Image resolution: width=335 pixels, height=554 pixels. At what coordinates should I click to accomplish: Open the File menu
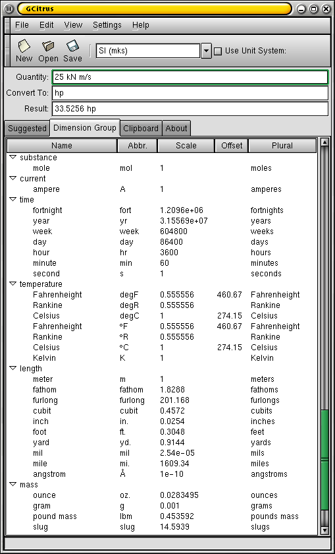pos(22,25)
